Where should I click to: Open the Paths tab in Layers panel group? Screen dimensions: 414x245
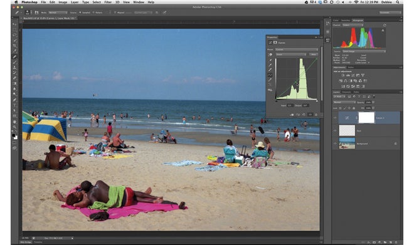tap(356, 92)
